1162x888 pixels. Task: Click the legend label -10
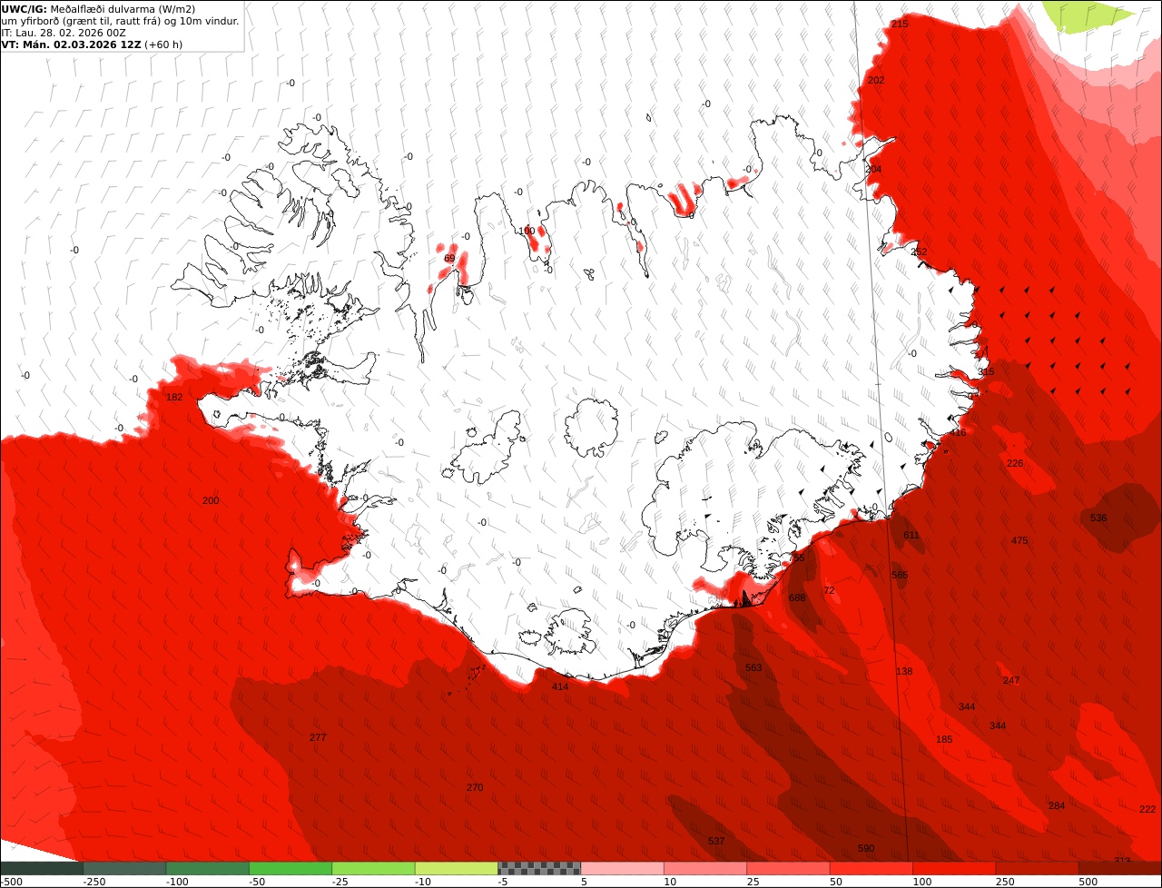tap(424, 882)
